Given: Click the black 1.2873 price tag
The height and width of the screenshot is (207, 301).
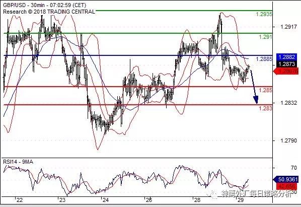Looking at the screenshot, I should click(x=286, y=64).
